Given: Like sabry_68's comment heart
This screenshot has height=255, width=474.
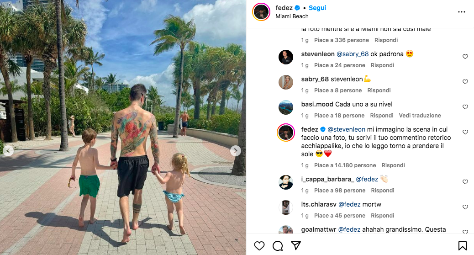Looking at the screenshot, I should (x=465, y=82).
